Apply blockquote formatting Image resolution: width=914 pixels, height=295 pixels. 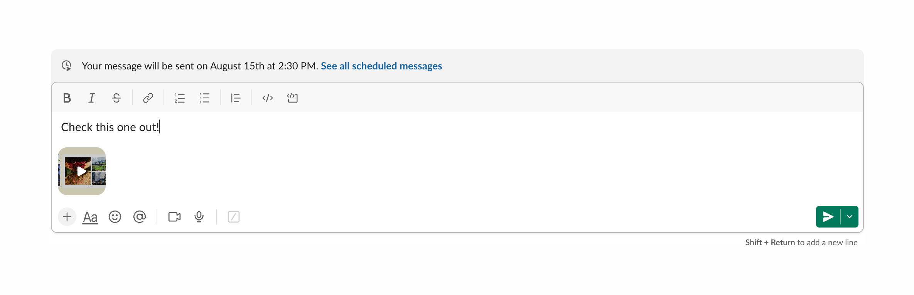click(236, 98)
